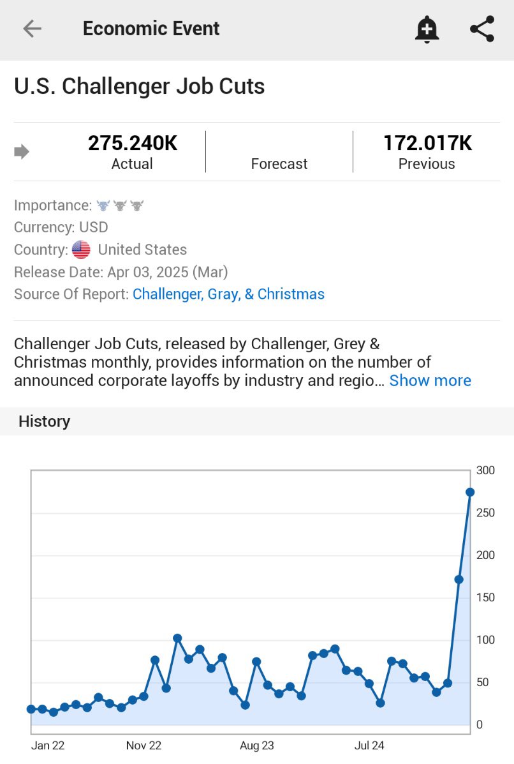Open the Challenger, Gray, & Christmas source link
The image size is (514, 764).
point(228,294)
